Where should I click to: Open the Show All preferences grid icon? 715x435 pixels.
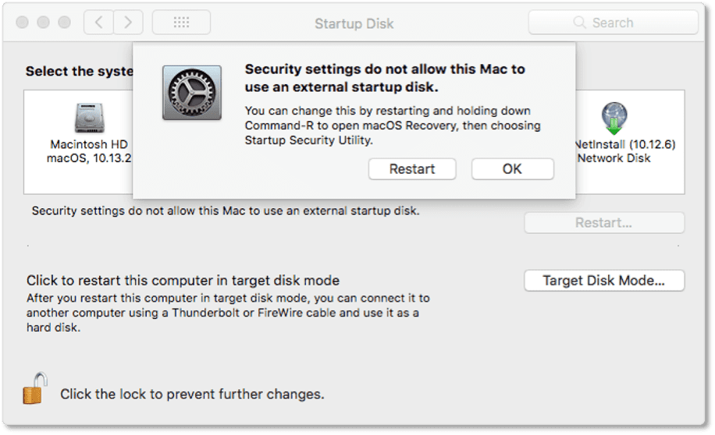pyautogui.click(x=182, y=23)
